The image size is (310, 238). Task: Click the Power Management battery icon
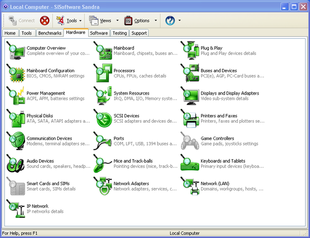[x=16, y=95]
